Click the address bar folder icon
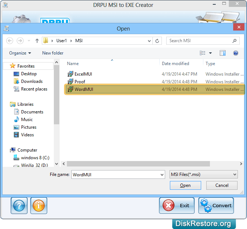Viewport: 247px width, 229px height. click(46, 41)
